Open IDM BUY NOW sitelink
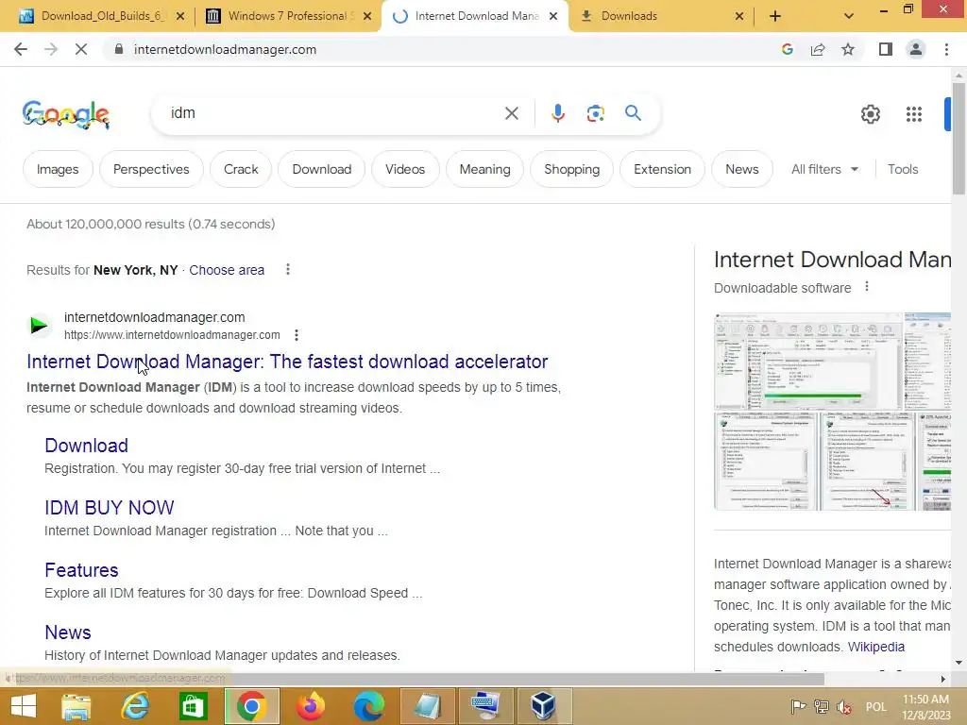This screenshot has height=725, width=967. (110, 507)
